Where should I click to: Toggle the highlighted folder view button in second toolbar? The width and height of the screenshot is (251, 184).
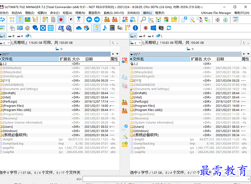[97, 28]
